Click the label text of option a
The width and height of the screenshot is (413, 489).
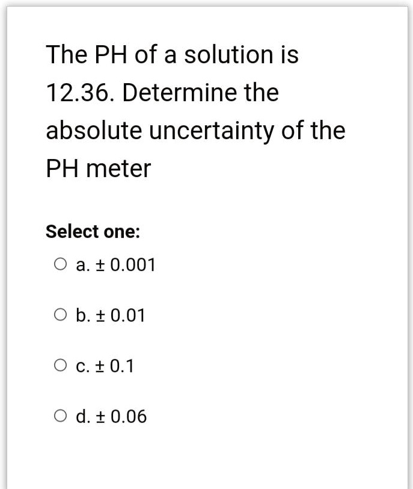coord(114,263)
